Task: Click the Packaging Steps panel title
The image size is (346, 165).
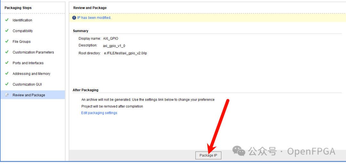Action: (18, 8)
